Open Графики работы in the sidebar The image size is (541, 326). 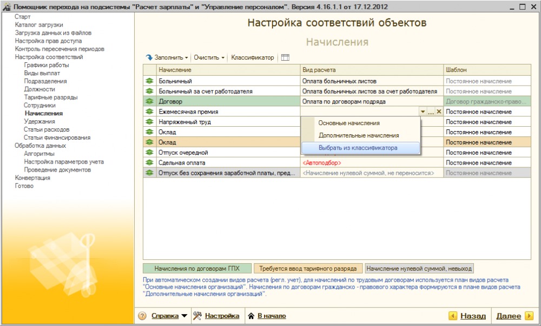click(46, 65)
